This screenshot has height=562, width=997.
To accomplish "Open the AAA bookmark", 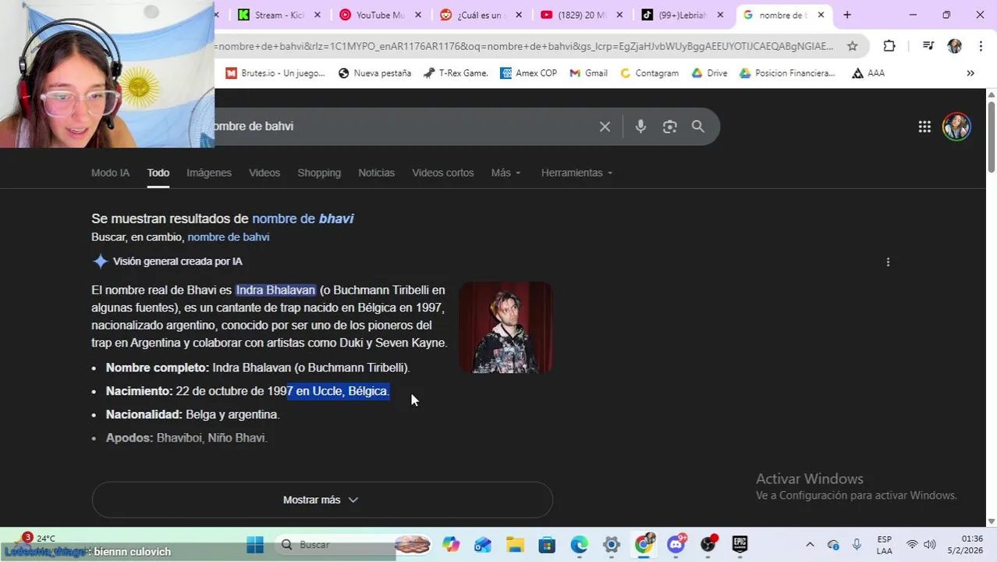I will pos(868,73).
